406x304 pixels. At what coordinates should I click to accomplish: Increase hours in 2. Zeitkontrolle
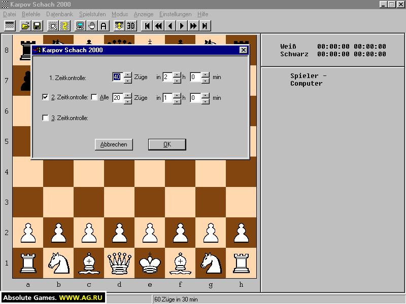[x=177, y=95]
